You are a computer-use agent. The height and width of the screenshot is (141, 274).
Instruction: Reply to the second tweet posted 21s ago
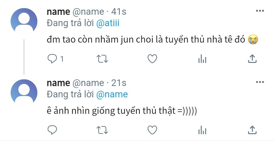click(52, 130)
